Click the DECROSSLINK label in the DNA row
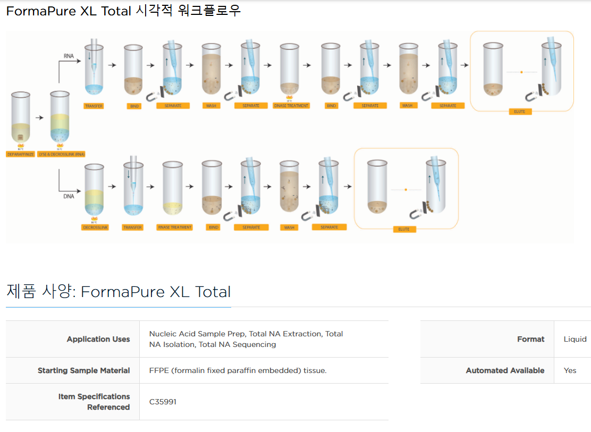Image resolution: width=591 pixels, height=432 pixels. pyautogui.click(x=95, y=227)
